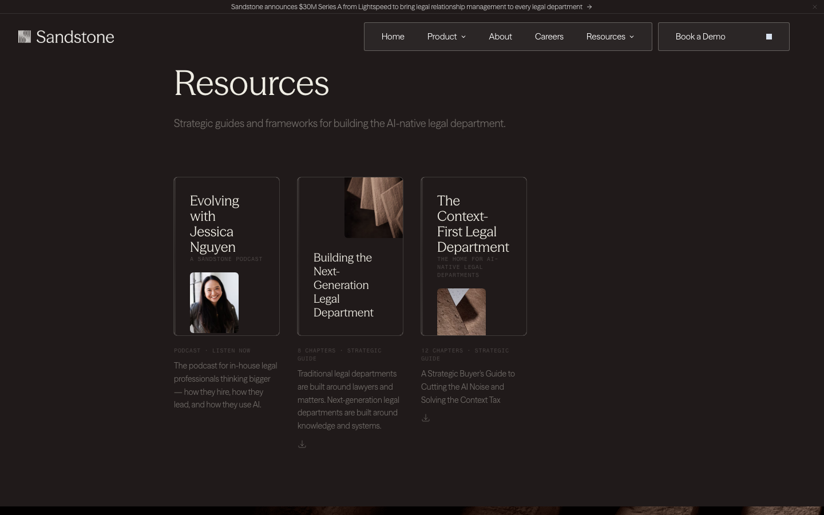824x515 pixels.
Task: Expand the Product menu chevron
Action: [x=463, y=37]
